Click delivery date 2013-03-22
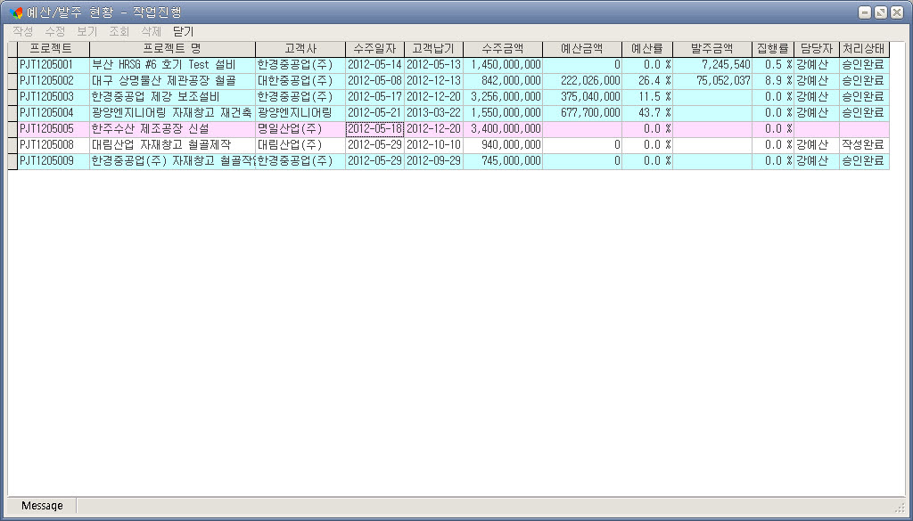913x521 pixels. click(434, 113)
